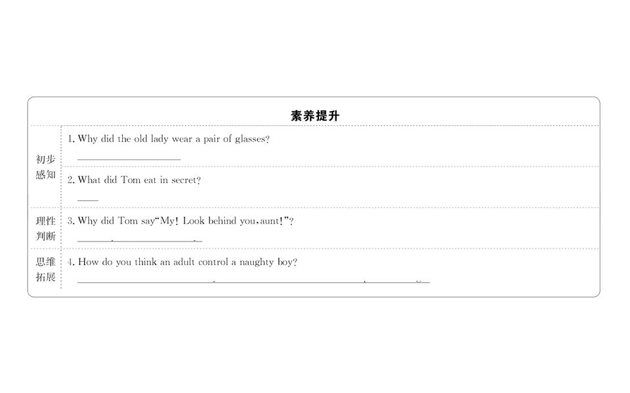Click the word "glasses" in question 1
Viewport: 630px width, 393px height.
click(x=252, y=139)
